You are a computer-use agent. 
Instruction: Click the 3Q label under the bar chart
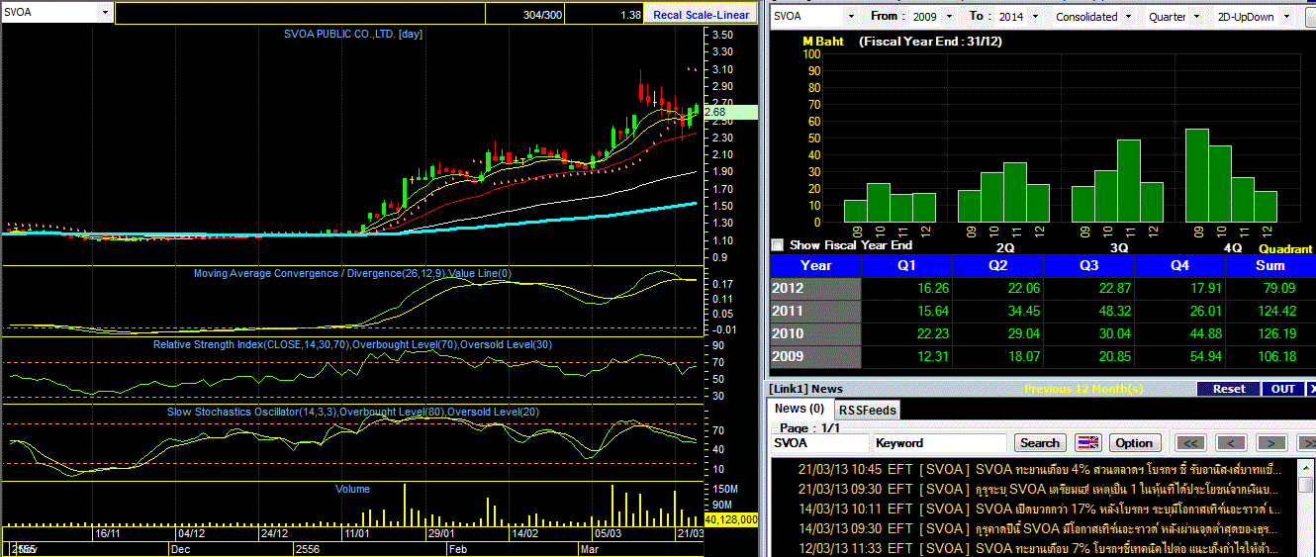(1118, 248)
